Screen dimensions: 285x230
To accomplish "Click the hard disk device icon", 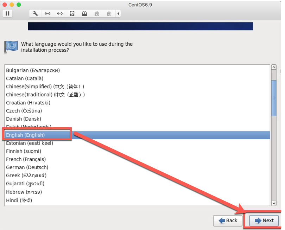I will [x=72, y=13].
